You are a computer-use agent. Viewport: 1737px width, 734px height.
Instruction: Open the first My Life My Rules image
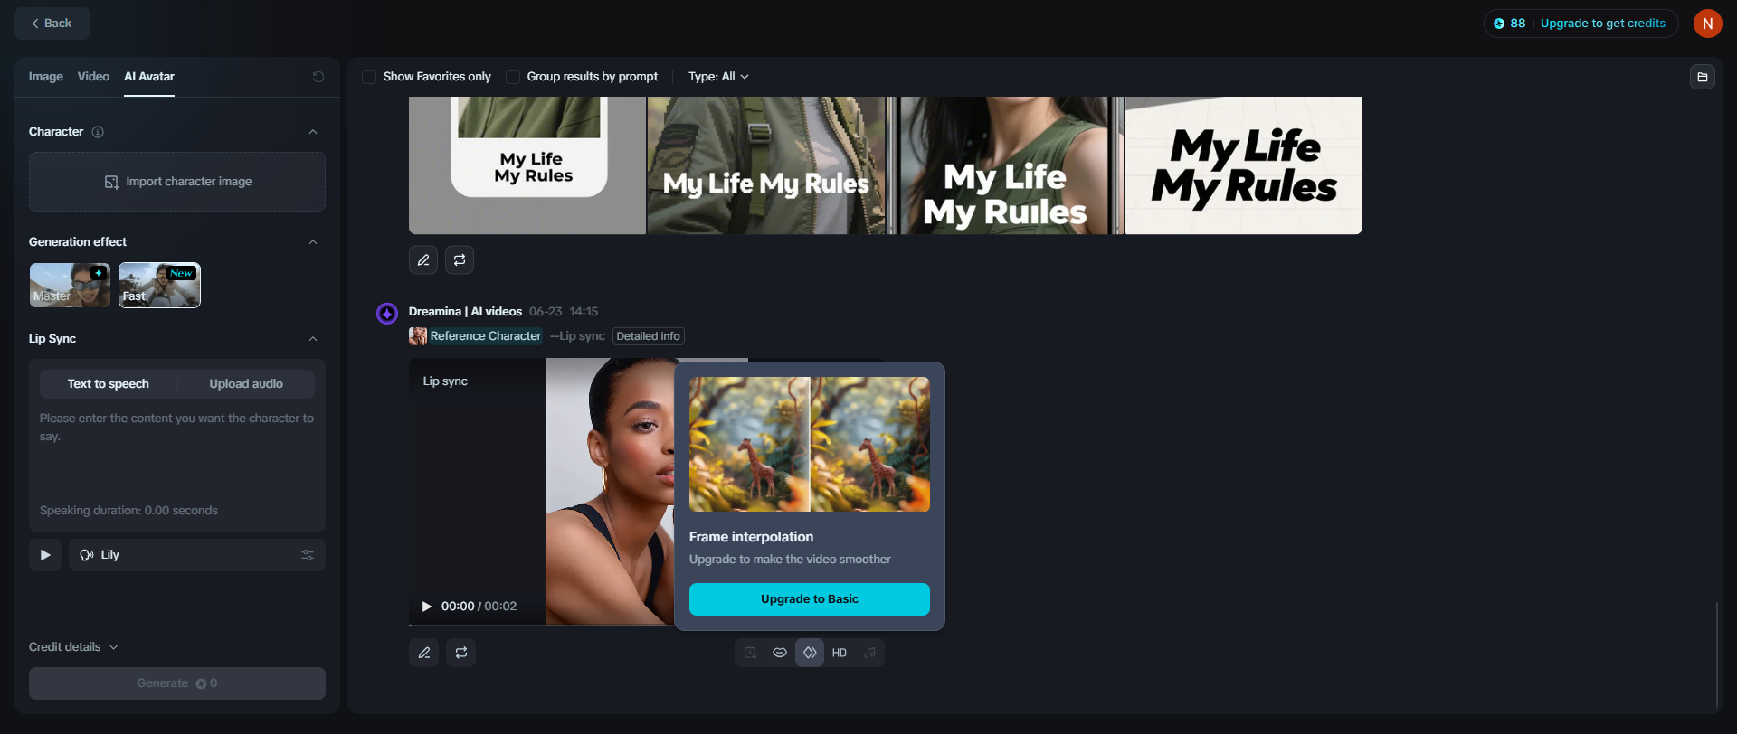coord(527,165)
